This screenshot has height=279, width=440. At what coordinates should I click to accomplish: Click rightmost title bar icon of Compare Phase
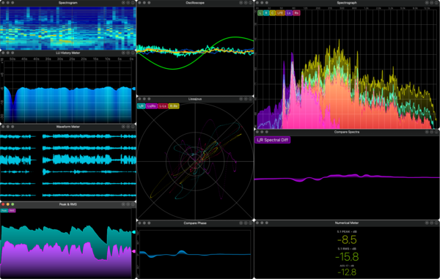(x=250, y=223)
